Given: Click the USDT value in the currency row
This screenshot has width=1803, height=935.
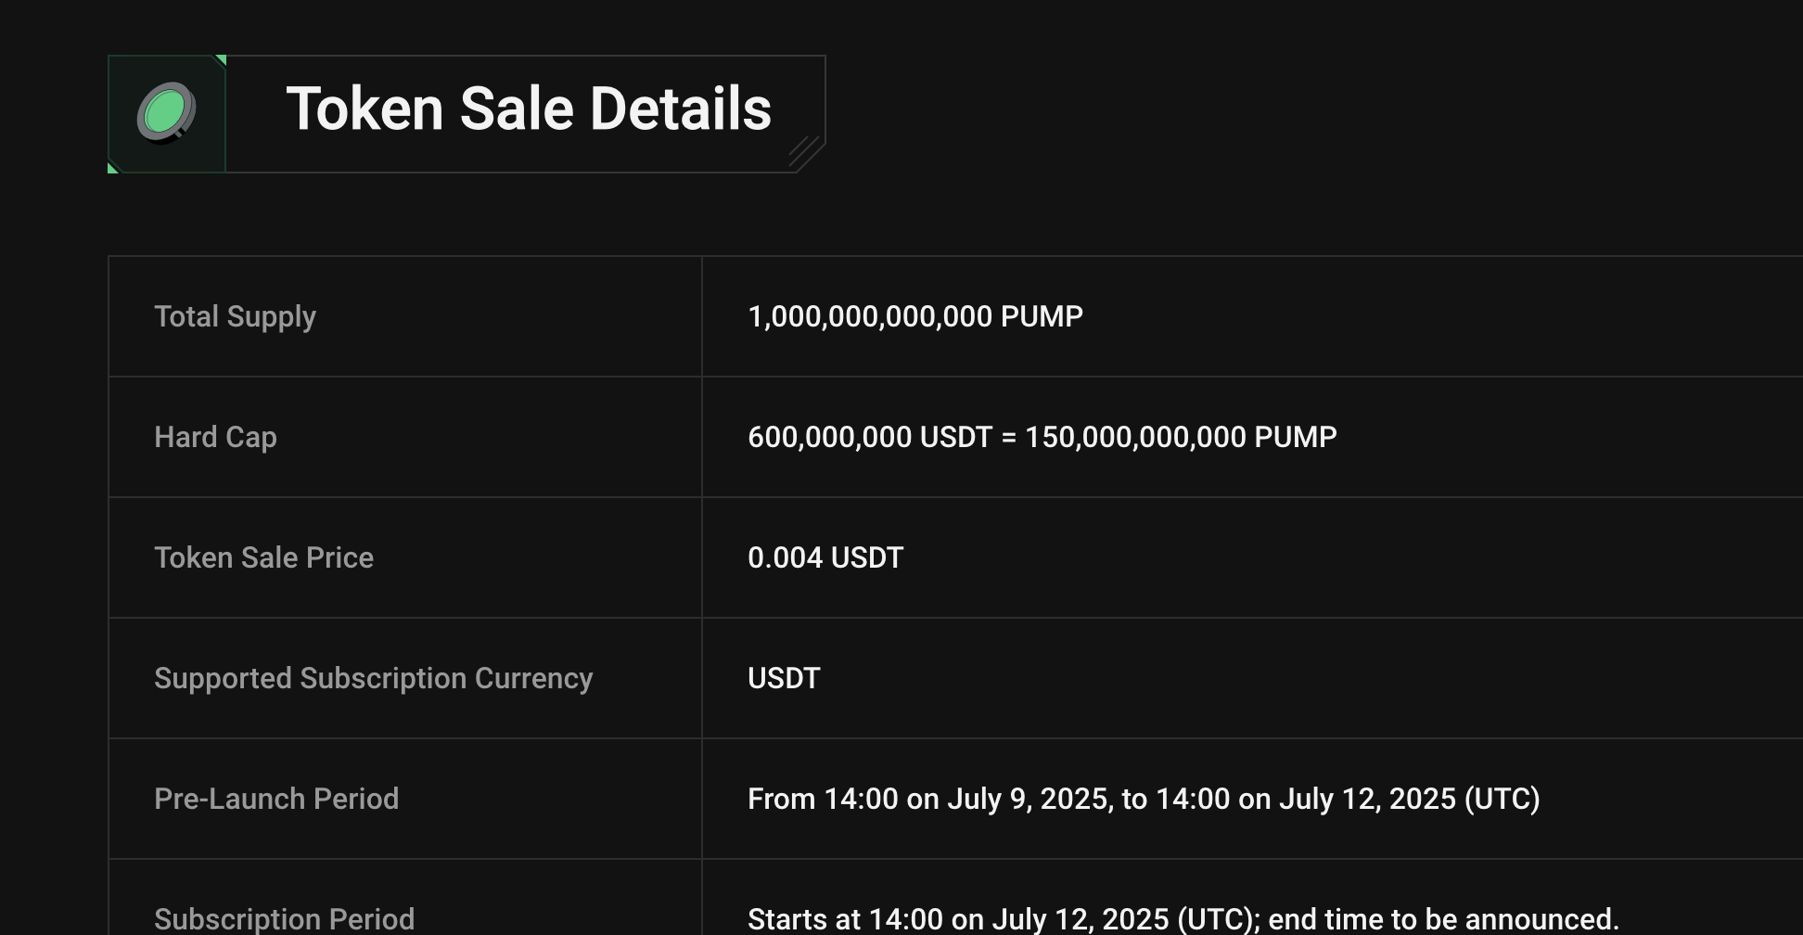Looking at the screenshot, I should (784, 678).
